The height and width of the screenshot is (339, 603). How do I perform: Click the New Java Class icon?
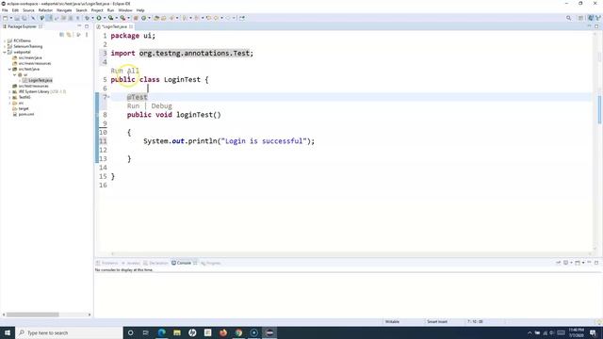click(143, 18)
